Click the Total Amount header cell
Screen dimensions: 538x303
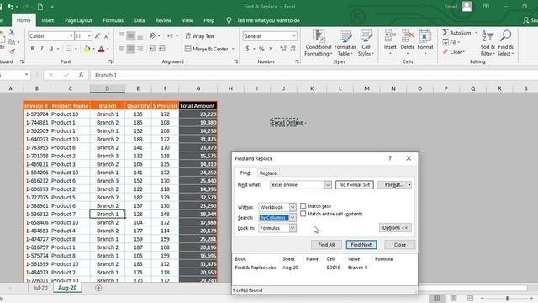198,106
